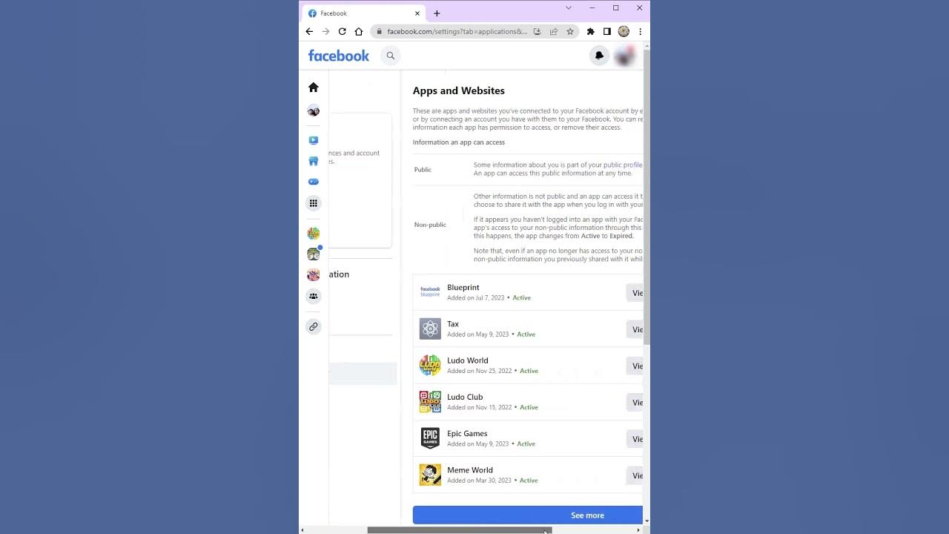Click the horizontal scrollbar thumb
Image resolution: width=949 pixels, height=534 pixels.
[460, 530]
